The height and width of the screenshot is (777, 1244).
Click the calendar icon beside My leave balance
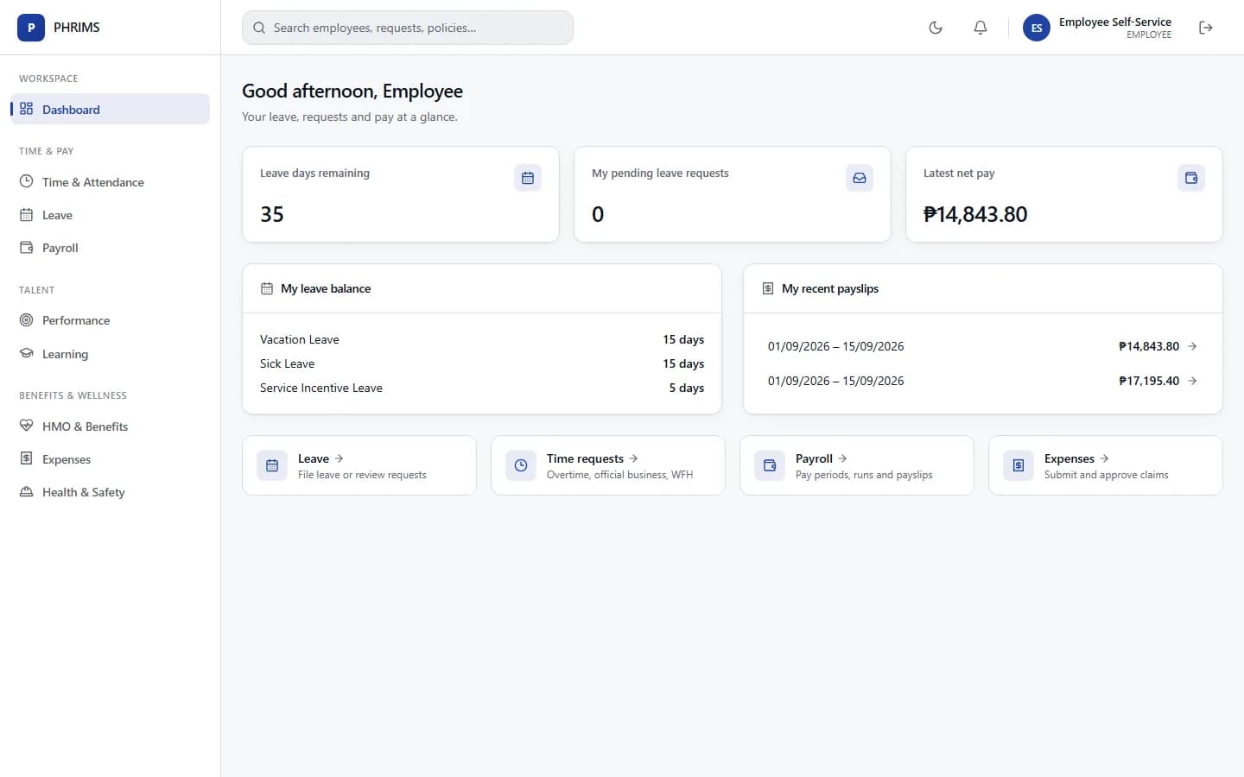267,288
